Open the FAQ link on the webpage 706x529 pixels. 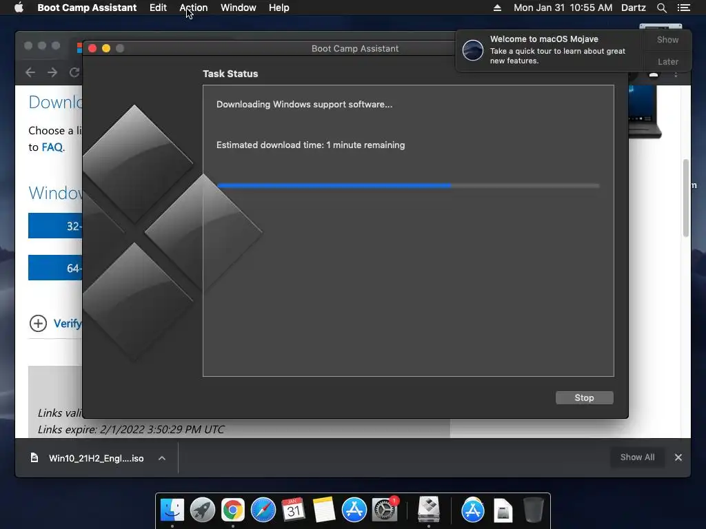52,147
